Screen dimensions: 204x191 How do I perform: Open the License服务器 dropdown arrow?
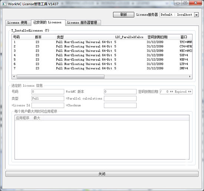[x=196, y=15]
